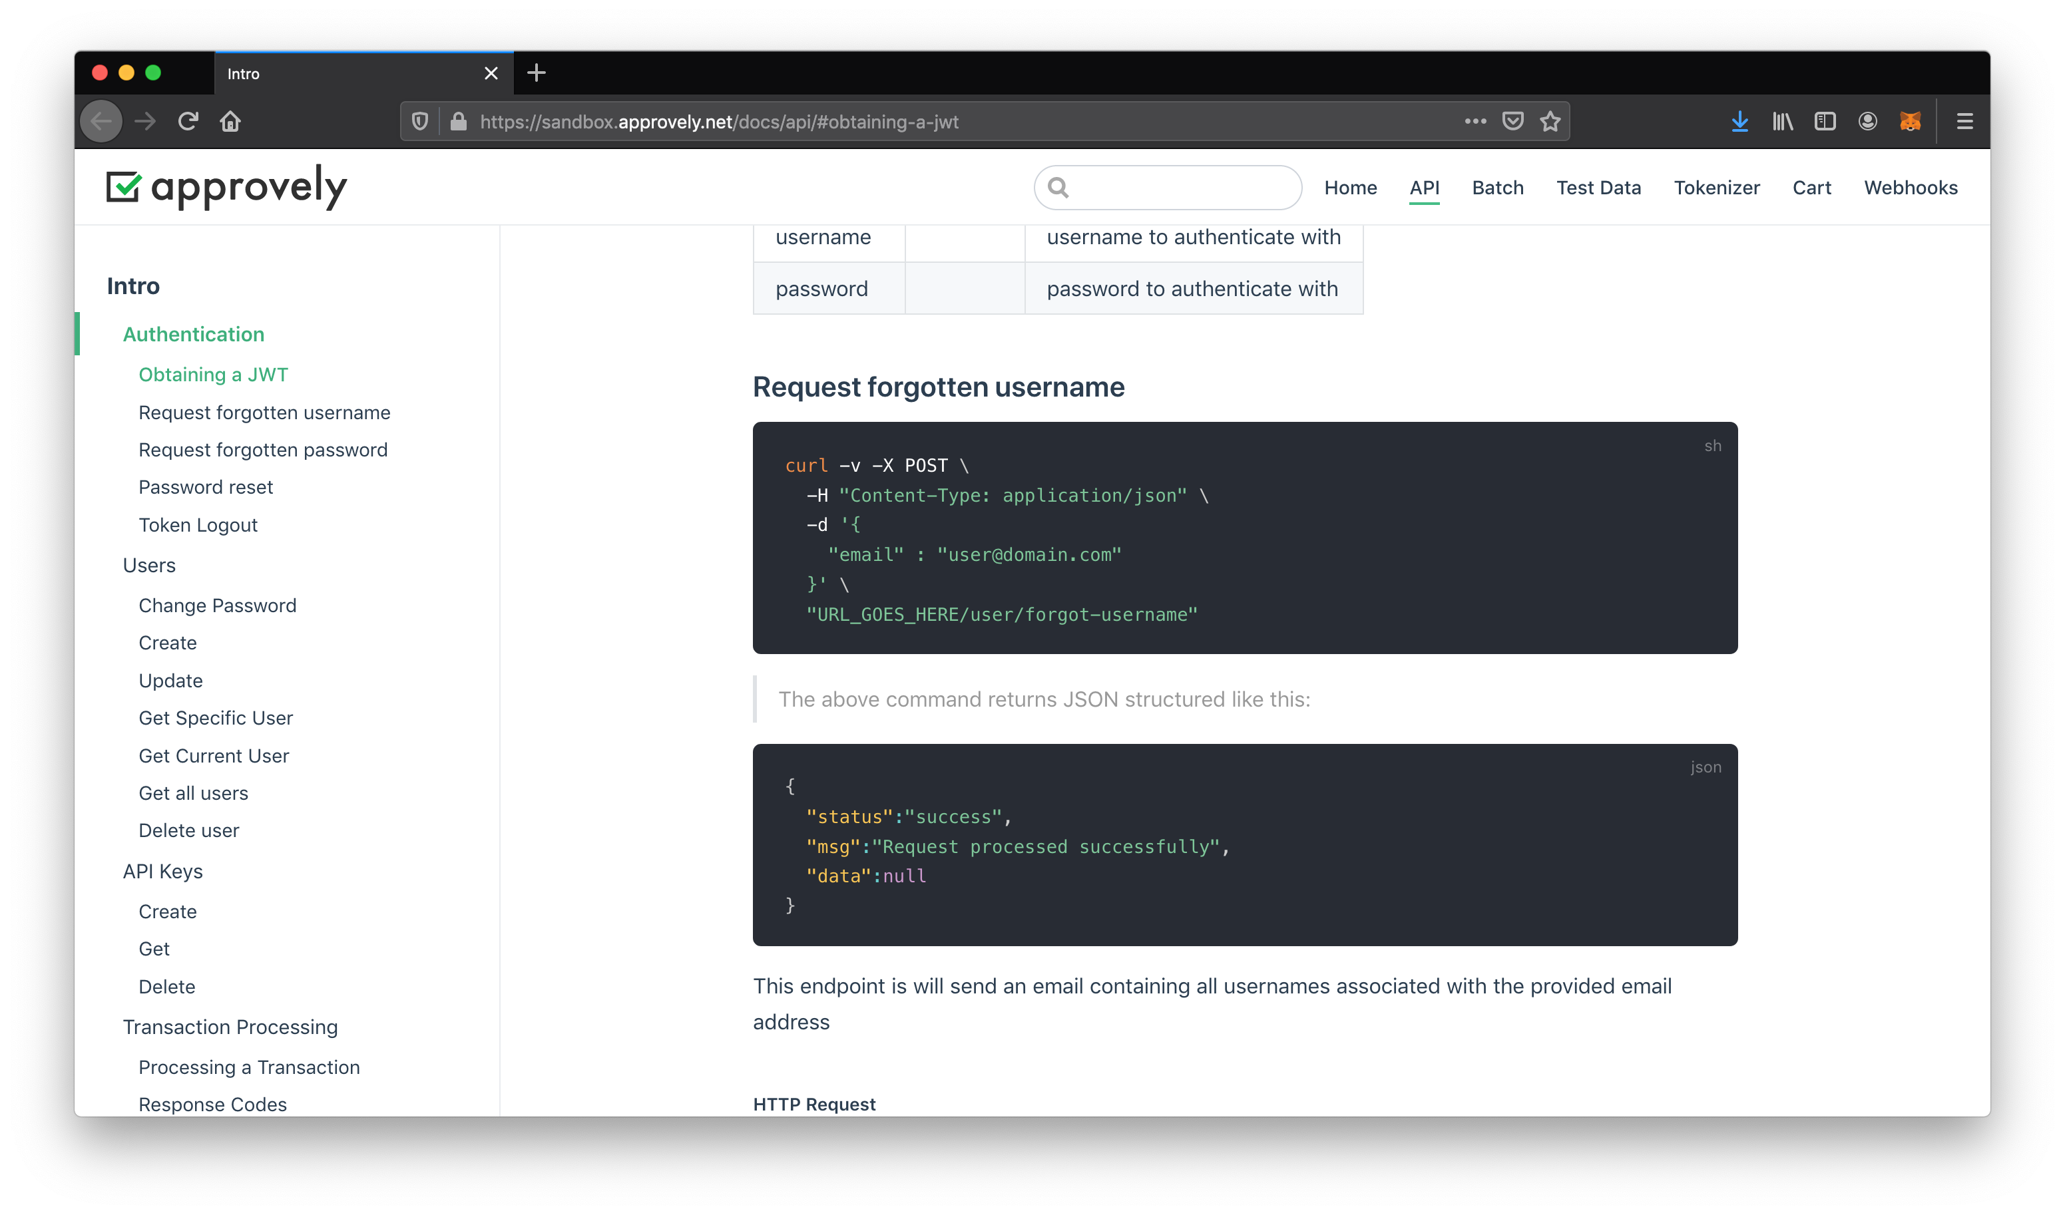Bookmark this page with the star icon
This screenshot has height=1215, width=2065.
pyautogui.click(x=1548, y=120)
